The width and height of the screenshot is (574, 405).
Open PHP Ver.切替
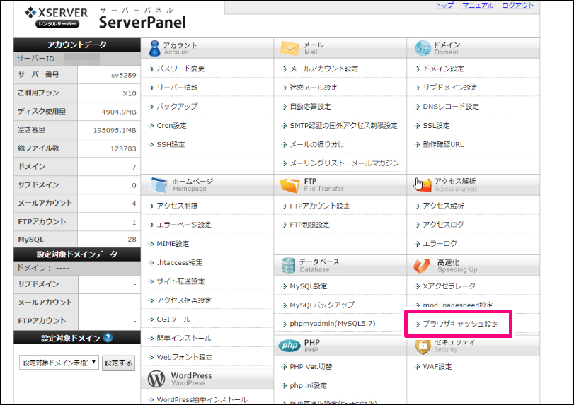(x=311, y=366)
